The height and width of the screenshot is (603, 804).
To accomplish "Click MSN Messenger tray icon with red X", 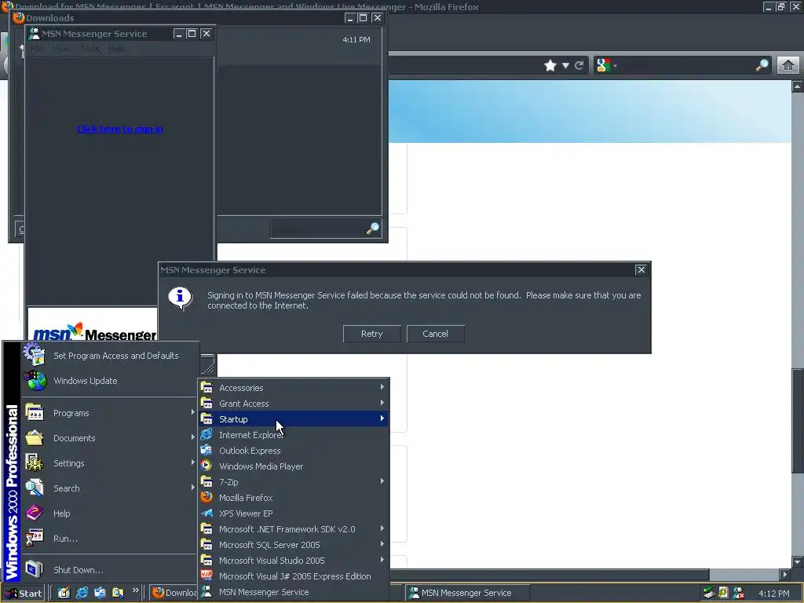I will coord(738,593).
